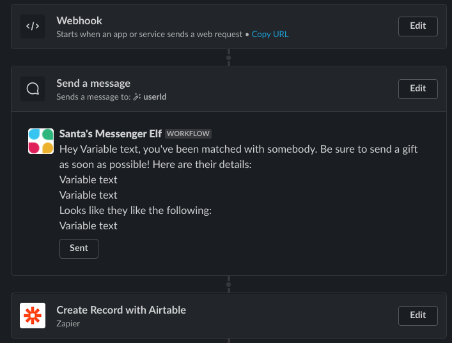This screenshot has height=343, width=452.
Task: Click the "Looks like they like the following" line
Action: point(135,210)
